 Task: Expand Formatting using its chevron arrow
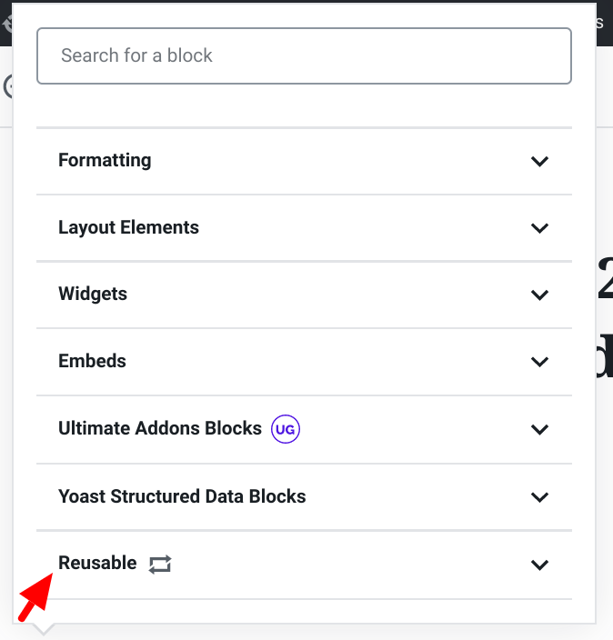[539, 161]
